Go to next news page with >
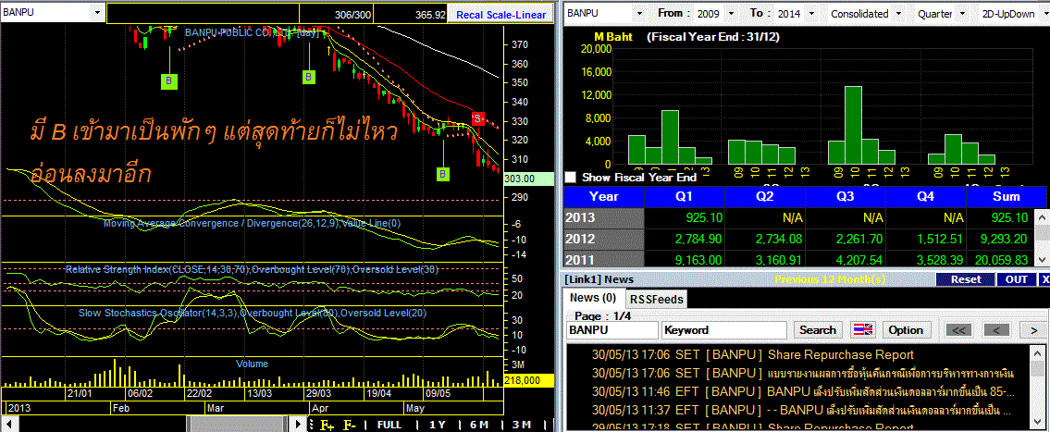 pyautogui.click(x=1033, y=329)
